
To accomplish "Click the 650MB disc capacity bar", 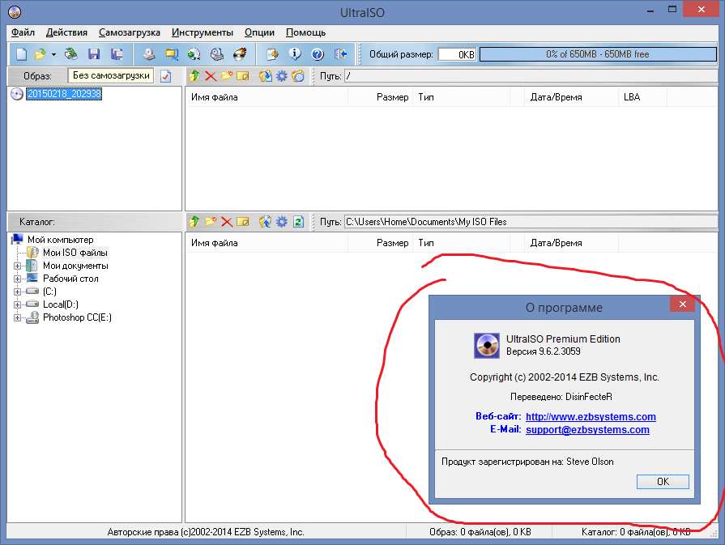I will pyautogui.click(x=598, y=54).
